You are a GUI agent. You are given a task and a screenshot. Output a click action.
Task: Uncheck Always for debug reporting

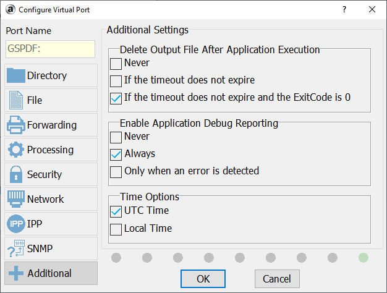[116, 154]
